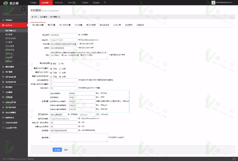
Task: Click the home icon beside 管理首页 in sidebar
Action: click(3, 20)
